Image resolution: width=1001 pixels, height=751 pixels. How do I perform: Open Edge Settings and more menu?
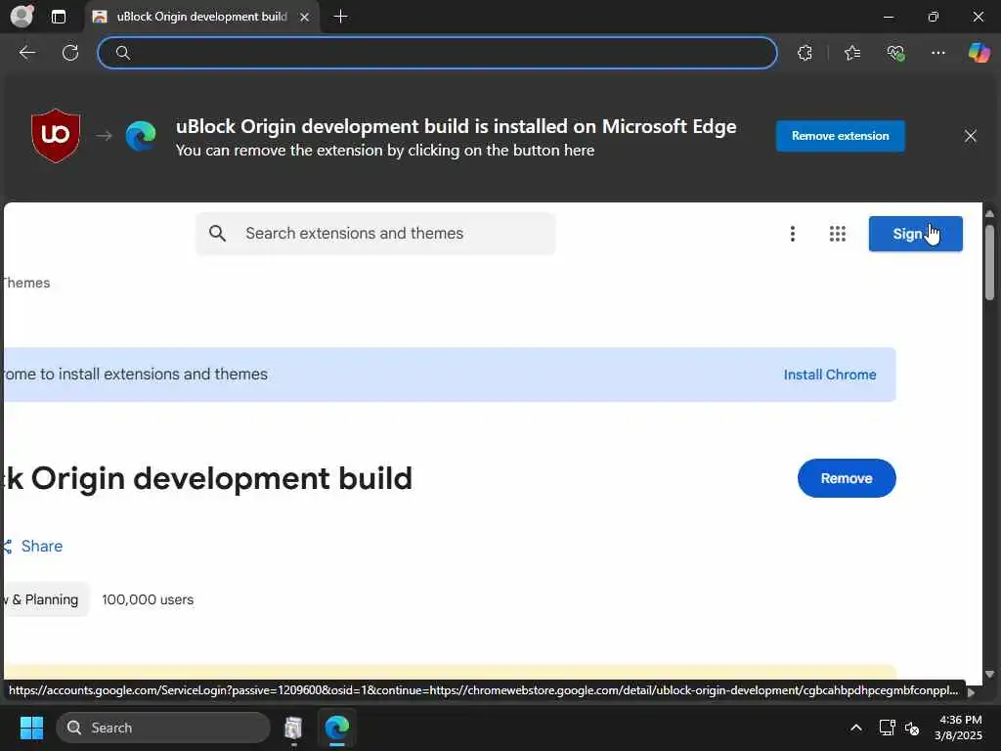tap(937, 53)
